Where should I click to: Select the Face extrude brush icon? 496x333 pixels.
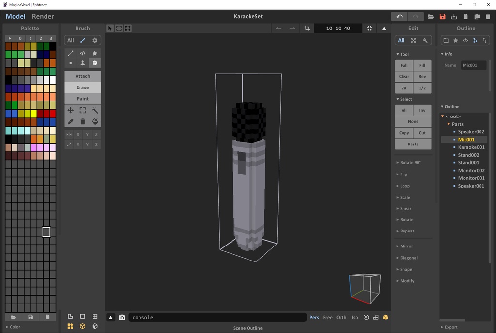82,63
